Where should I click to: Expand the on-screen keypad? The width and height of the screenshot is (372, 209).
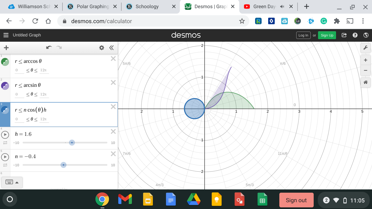click(12, 182)
